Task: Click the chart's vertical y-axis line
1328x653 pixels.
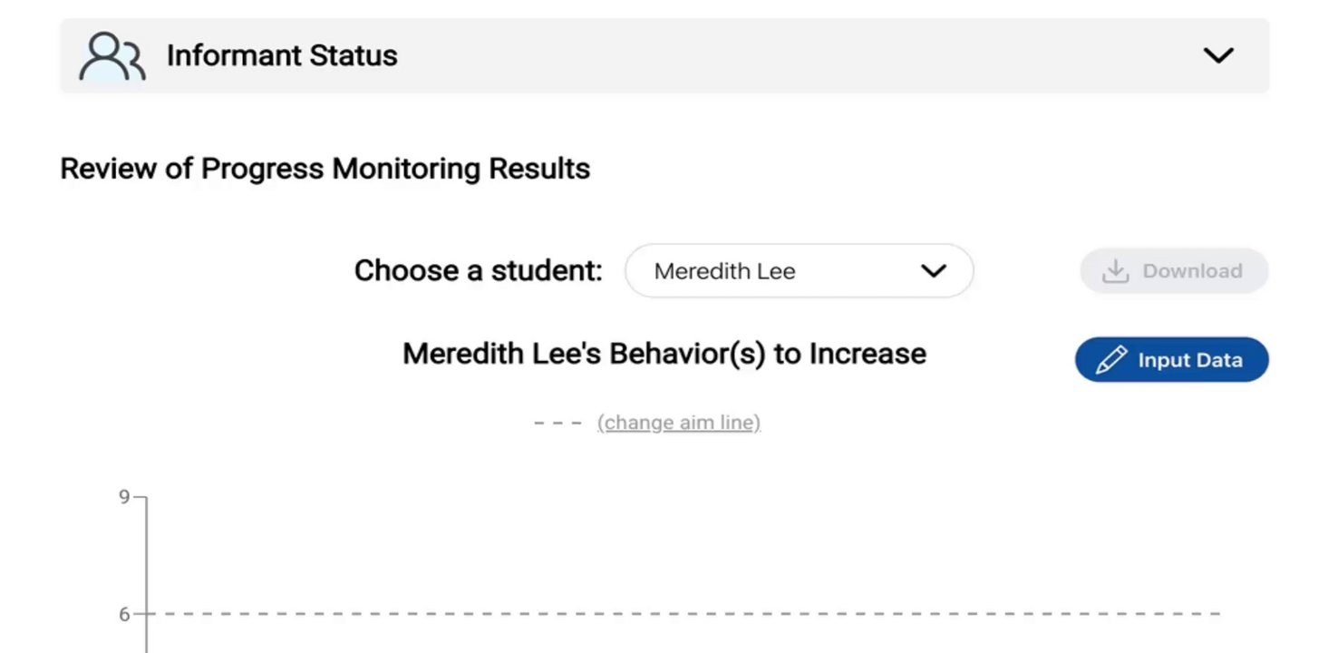Action: [146, 562]
